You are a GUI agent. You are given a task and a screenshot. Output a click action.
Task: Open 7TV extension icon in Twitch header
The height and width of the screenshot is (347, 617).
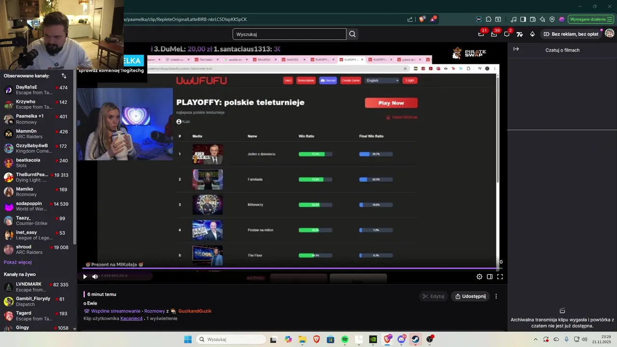520,34
